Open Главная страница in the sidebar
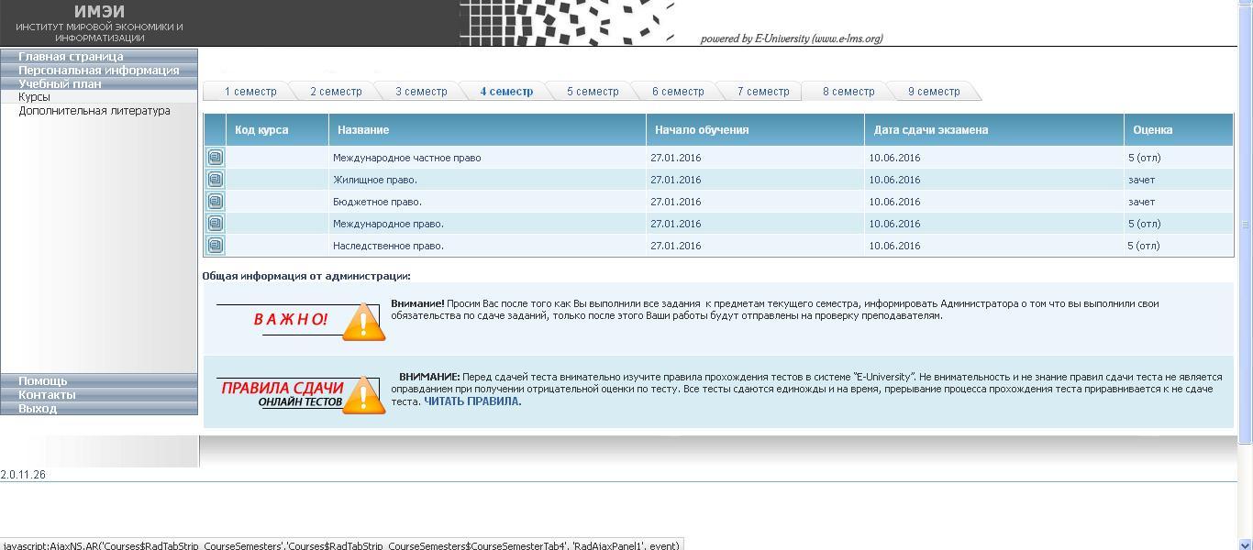 click(71, 56)
